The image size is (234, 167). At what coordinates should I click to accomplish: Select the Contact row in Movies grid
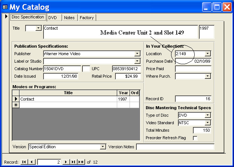tap(16, 99)
